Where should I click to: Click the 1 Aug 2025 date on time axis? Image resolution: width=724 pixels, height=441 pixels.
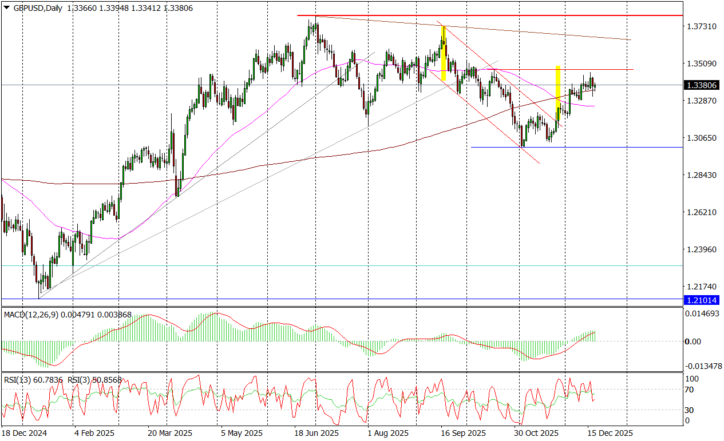pos(387,432)
